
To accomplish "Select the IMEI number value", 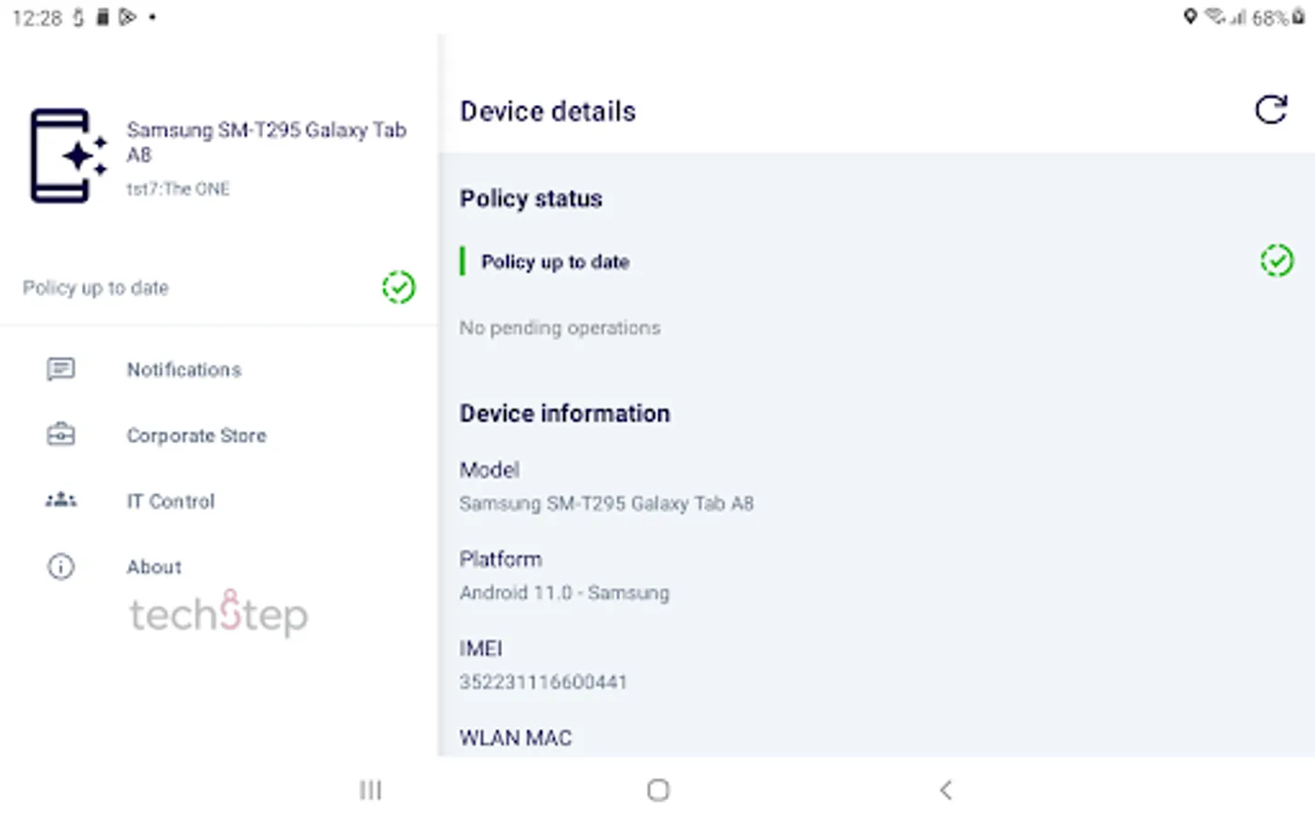I will 543,682.
